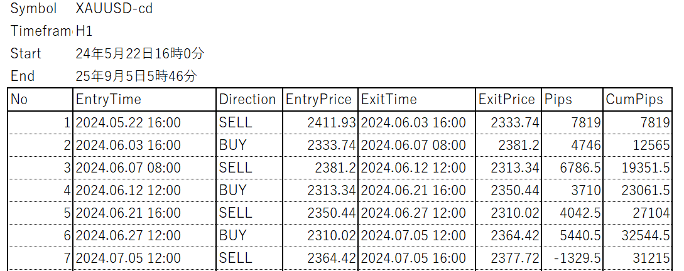Image resolution: width=684 pixels, height=271 pixels.
Task: Select the EntryTime column header
Action: [x=144, y=99]
